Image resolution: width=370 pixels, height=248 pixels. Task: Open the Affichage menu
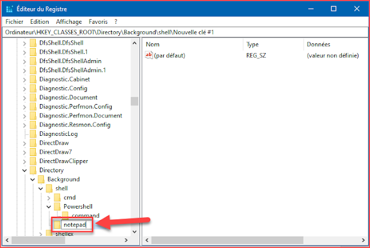pyautogui.click(x=69, y=22)
